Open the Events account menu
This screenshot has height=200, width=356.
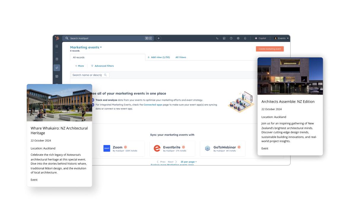[x=281, y=38]
